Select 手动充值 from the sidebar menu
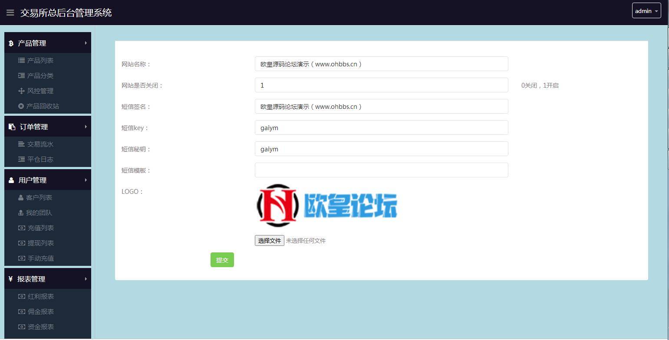The width and height of the screenshot is (669, 340). 41,258
